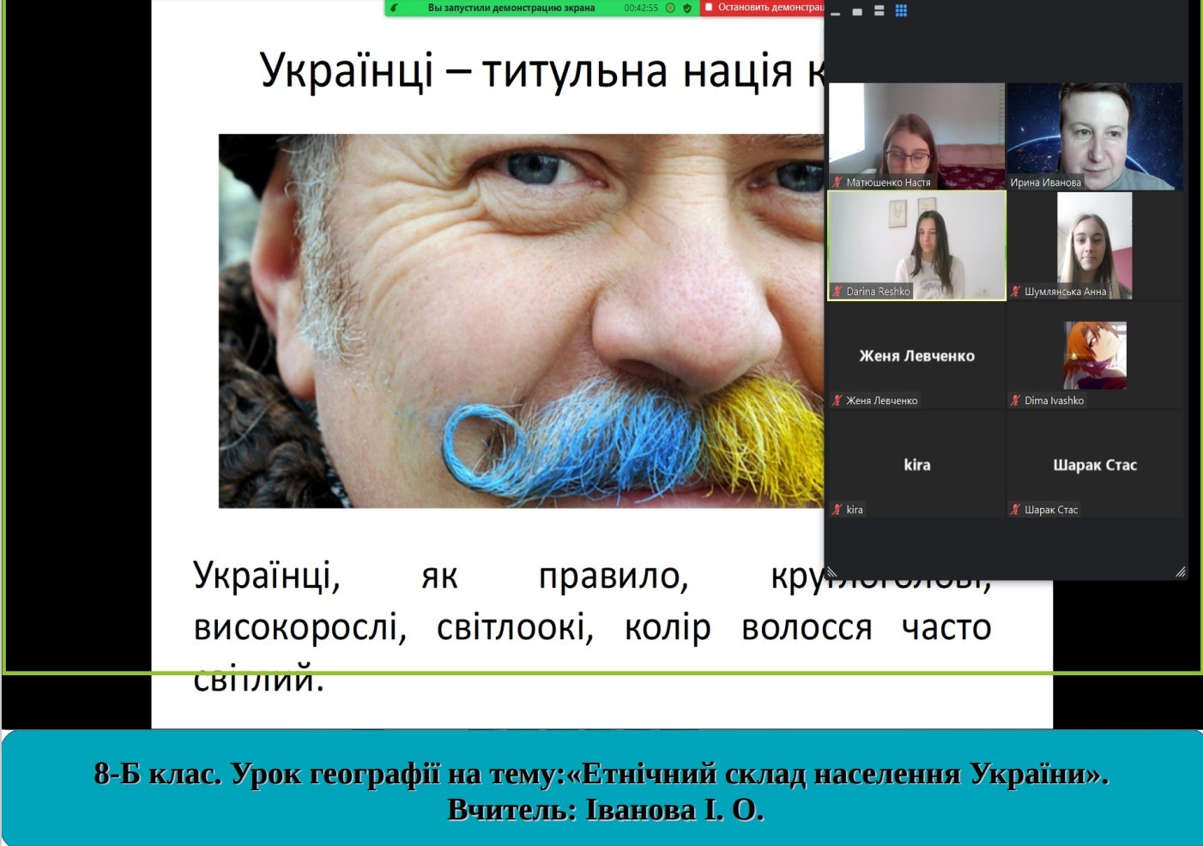Click the green shield security icon

coord(687,9)
